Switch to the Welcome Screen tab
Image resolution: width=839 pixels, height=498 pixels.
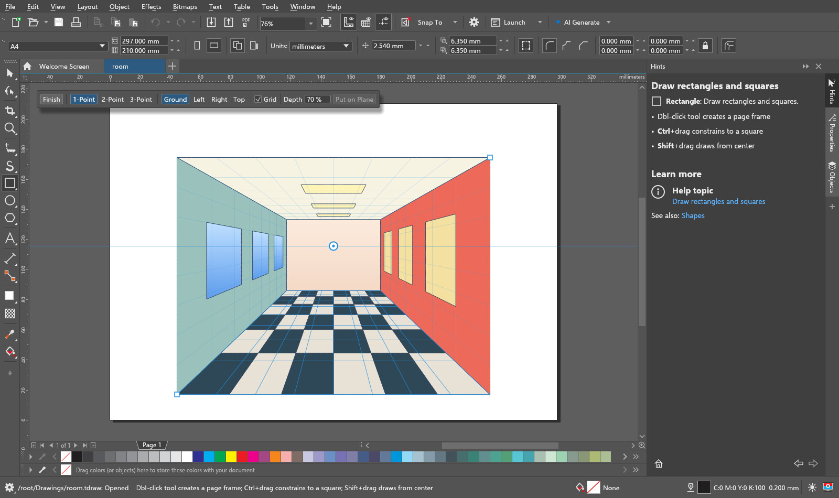coord(64,66)
